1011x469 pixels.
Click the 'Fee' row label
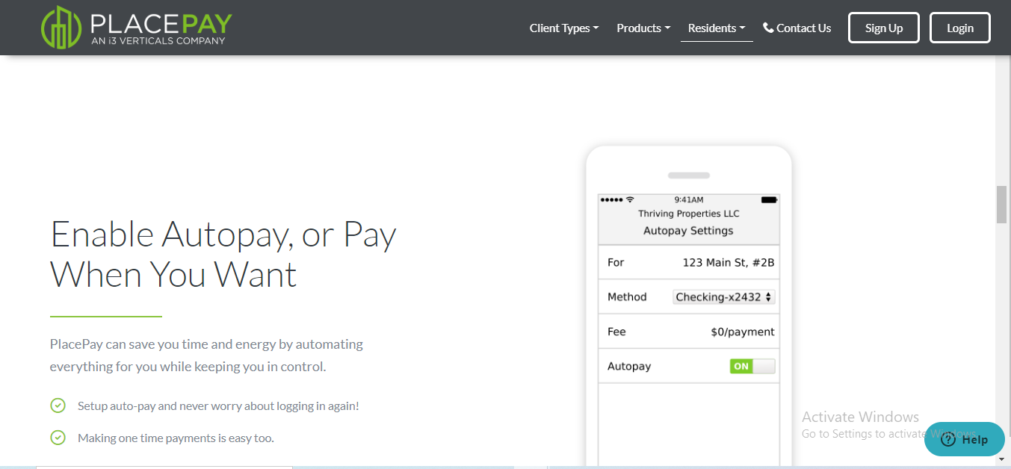616,332
